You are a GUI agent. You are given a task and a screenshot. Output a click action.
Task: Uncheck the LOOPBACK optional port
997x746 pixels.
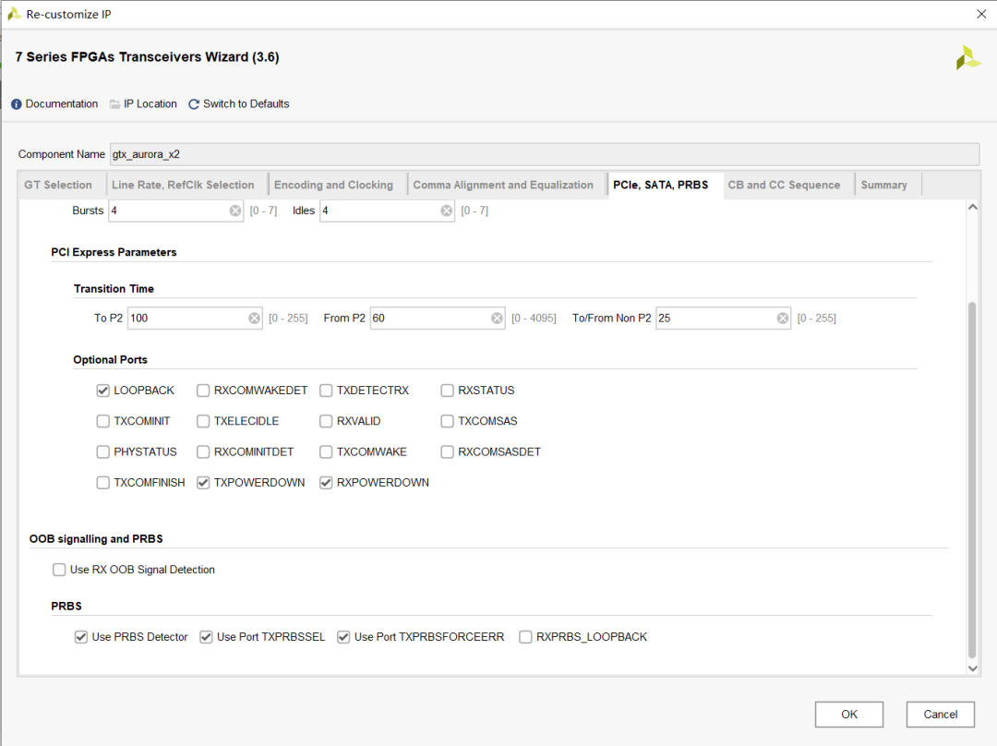pos(103,391)
